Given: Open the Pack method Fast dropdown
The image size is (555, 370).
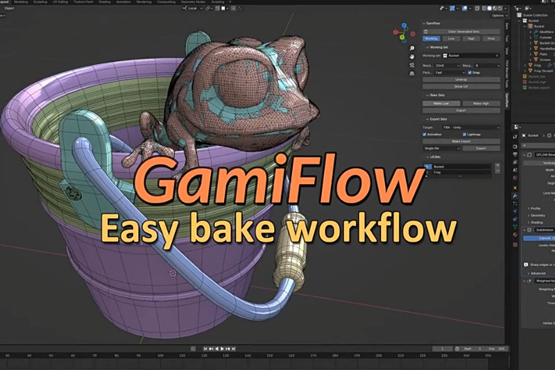Looking at the screenshot, I should pyautogui.click(x=449, y=73).
